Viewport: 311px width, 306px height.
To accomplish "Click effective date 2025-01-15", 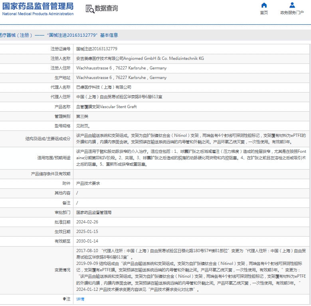I will click(87, 231).
